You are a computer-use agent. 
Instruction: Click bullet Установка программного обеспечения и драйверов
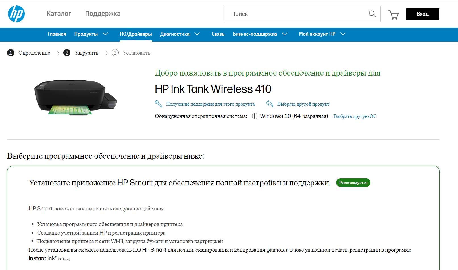click(x=110, y=224)
